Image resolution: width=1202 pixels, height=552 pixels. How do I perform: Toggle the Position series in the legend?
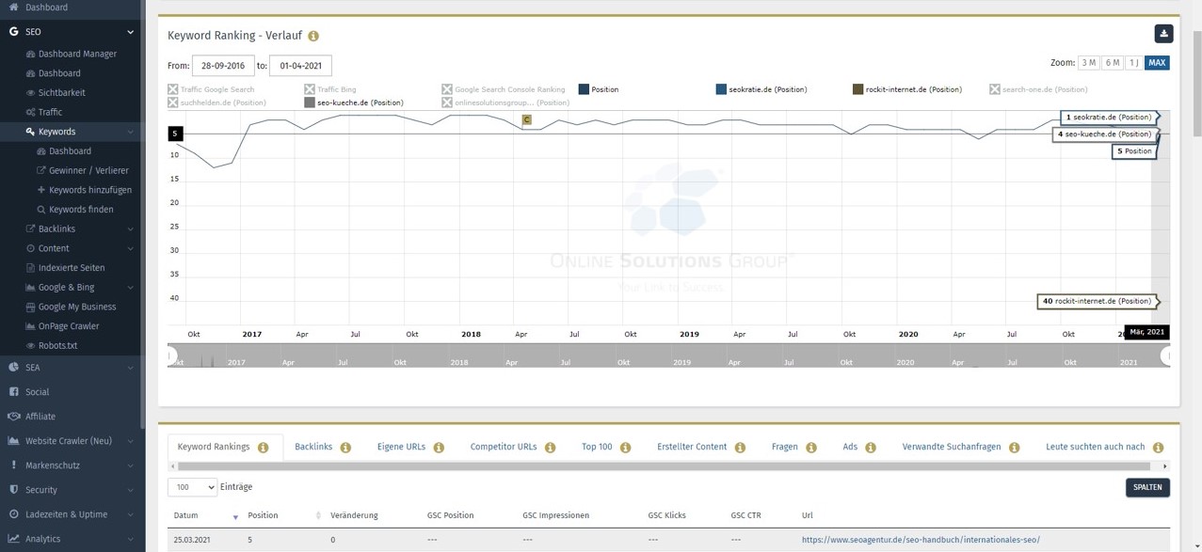599,89
